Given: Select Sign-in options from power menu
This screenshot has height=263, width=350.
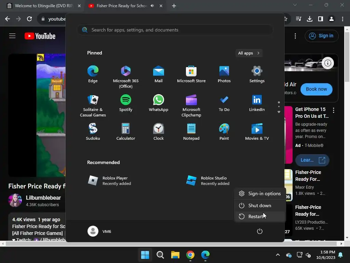Looking at the screenshot, I should click(x=260, y=193).
